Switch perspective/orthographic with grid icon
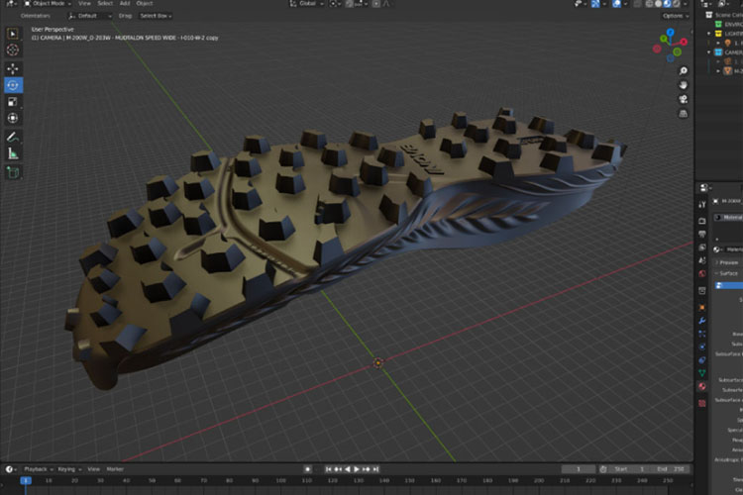The width and height of the screenshot is (743, 495). 684,113
